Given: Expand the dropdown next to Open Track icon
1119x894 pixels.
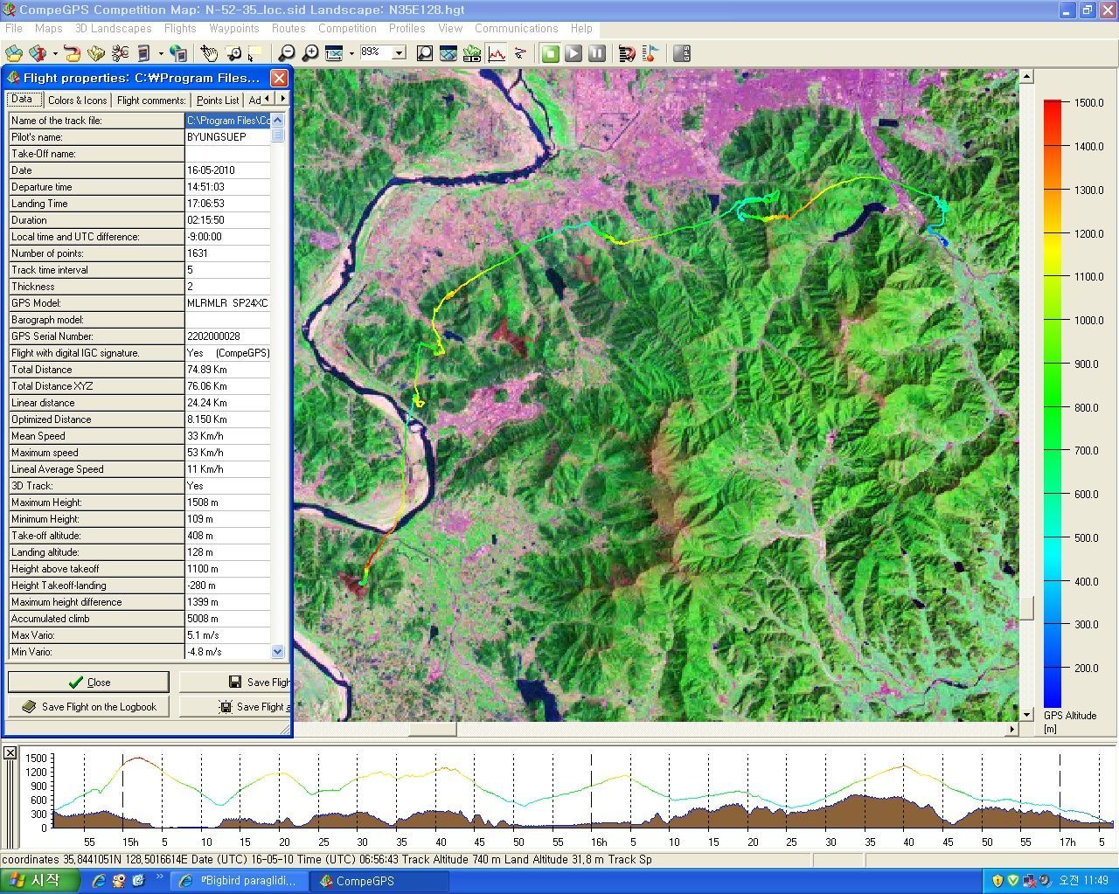Looking at the screenshot, I should (54, 53).
